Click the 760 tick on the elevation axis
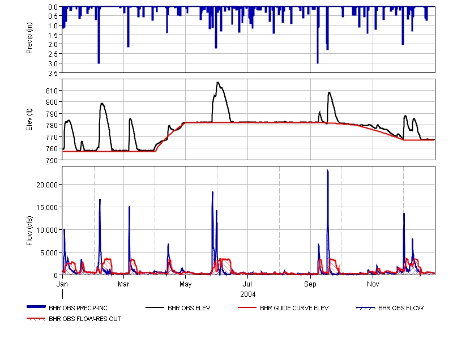The width and height of the screenshot is (453, 355). 52,149
